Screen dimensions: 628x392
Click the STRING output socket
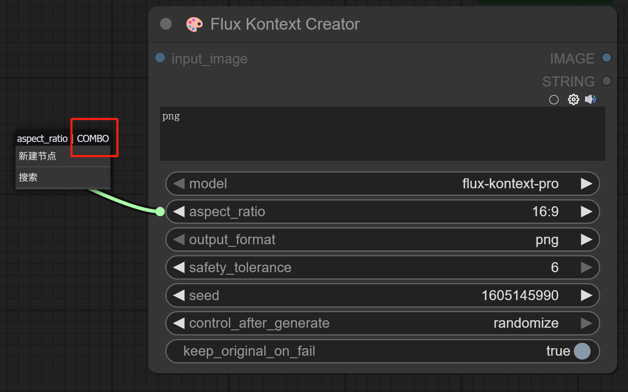pyautogui.click(x=606, y=81)
